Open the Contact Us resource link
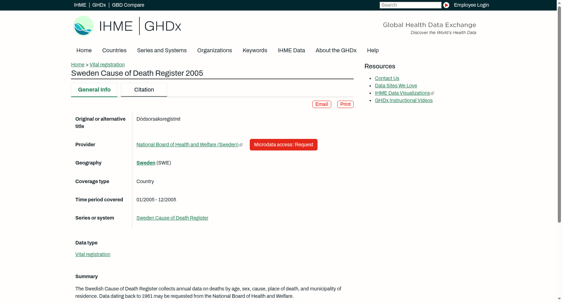 387,78
